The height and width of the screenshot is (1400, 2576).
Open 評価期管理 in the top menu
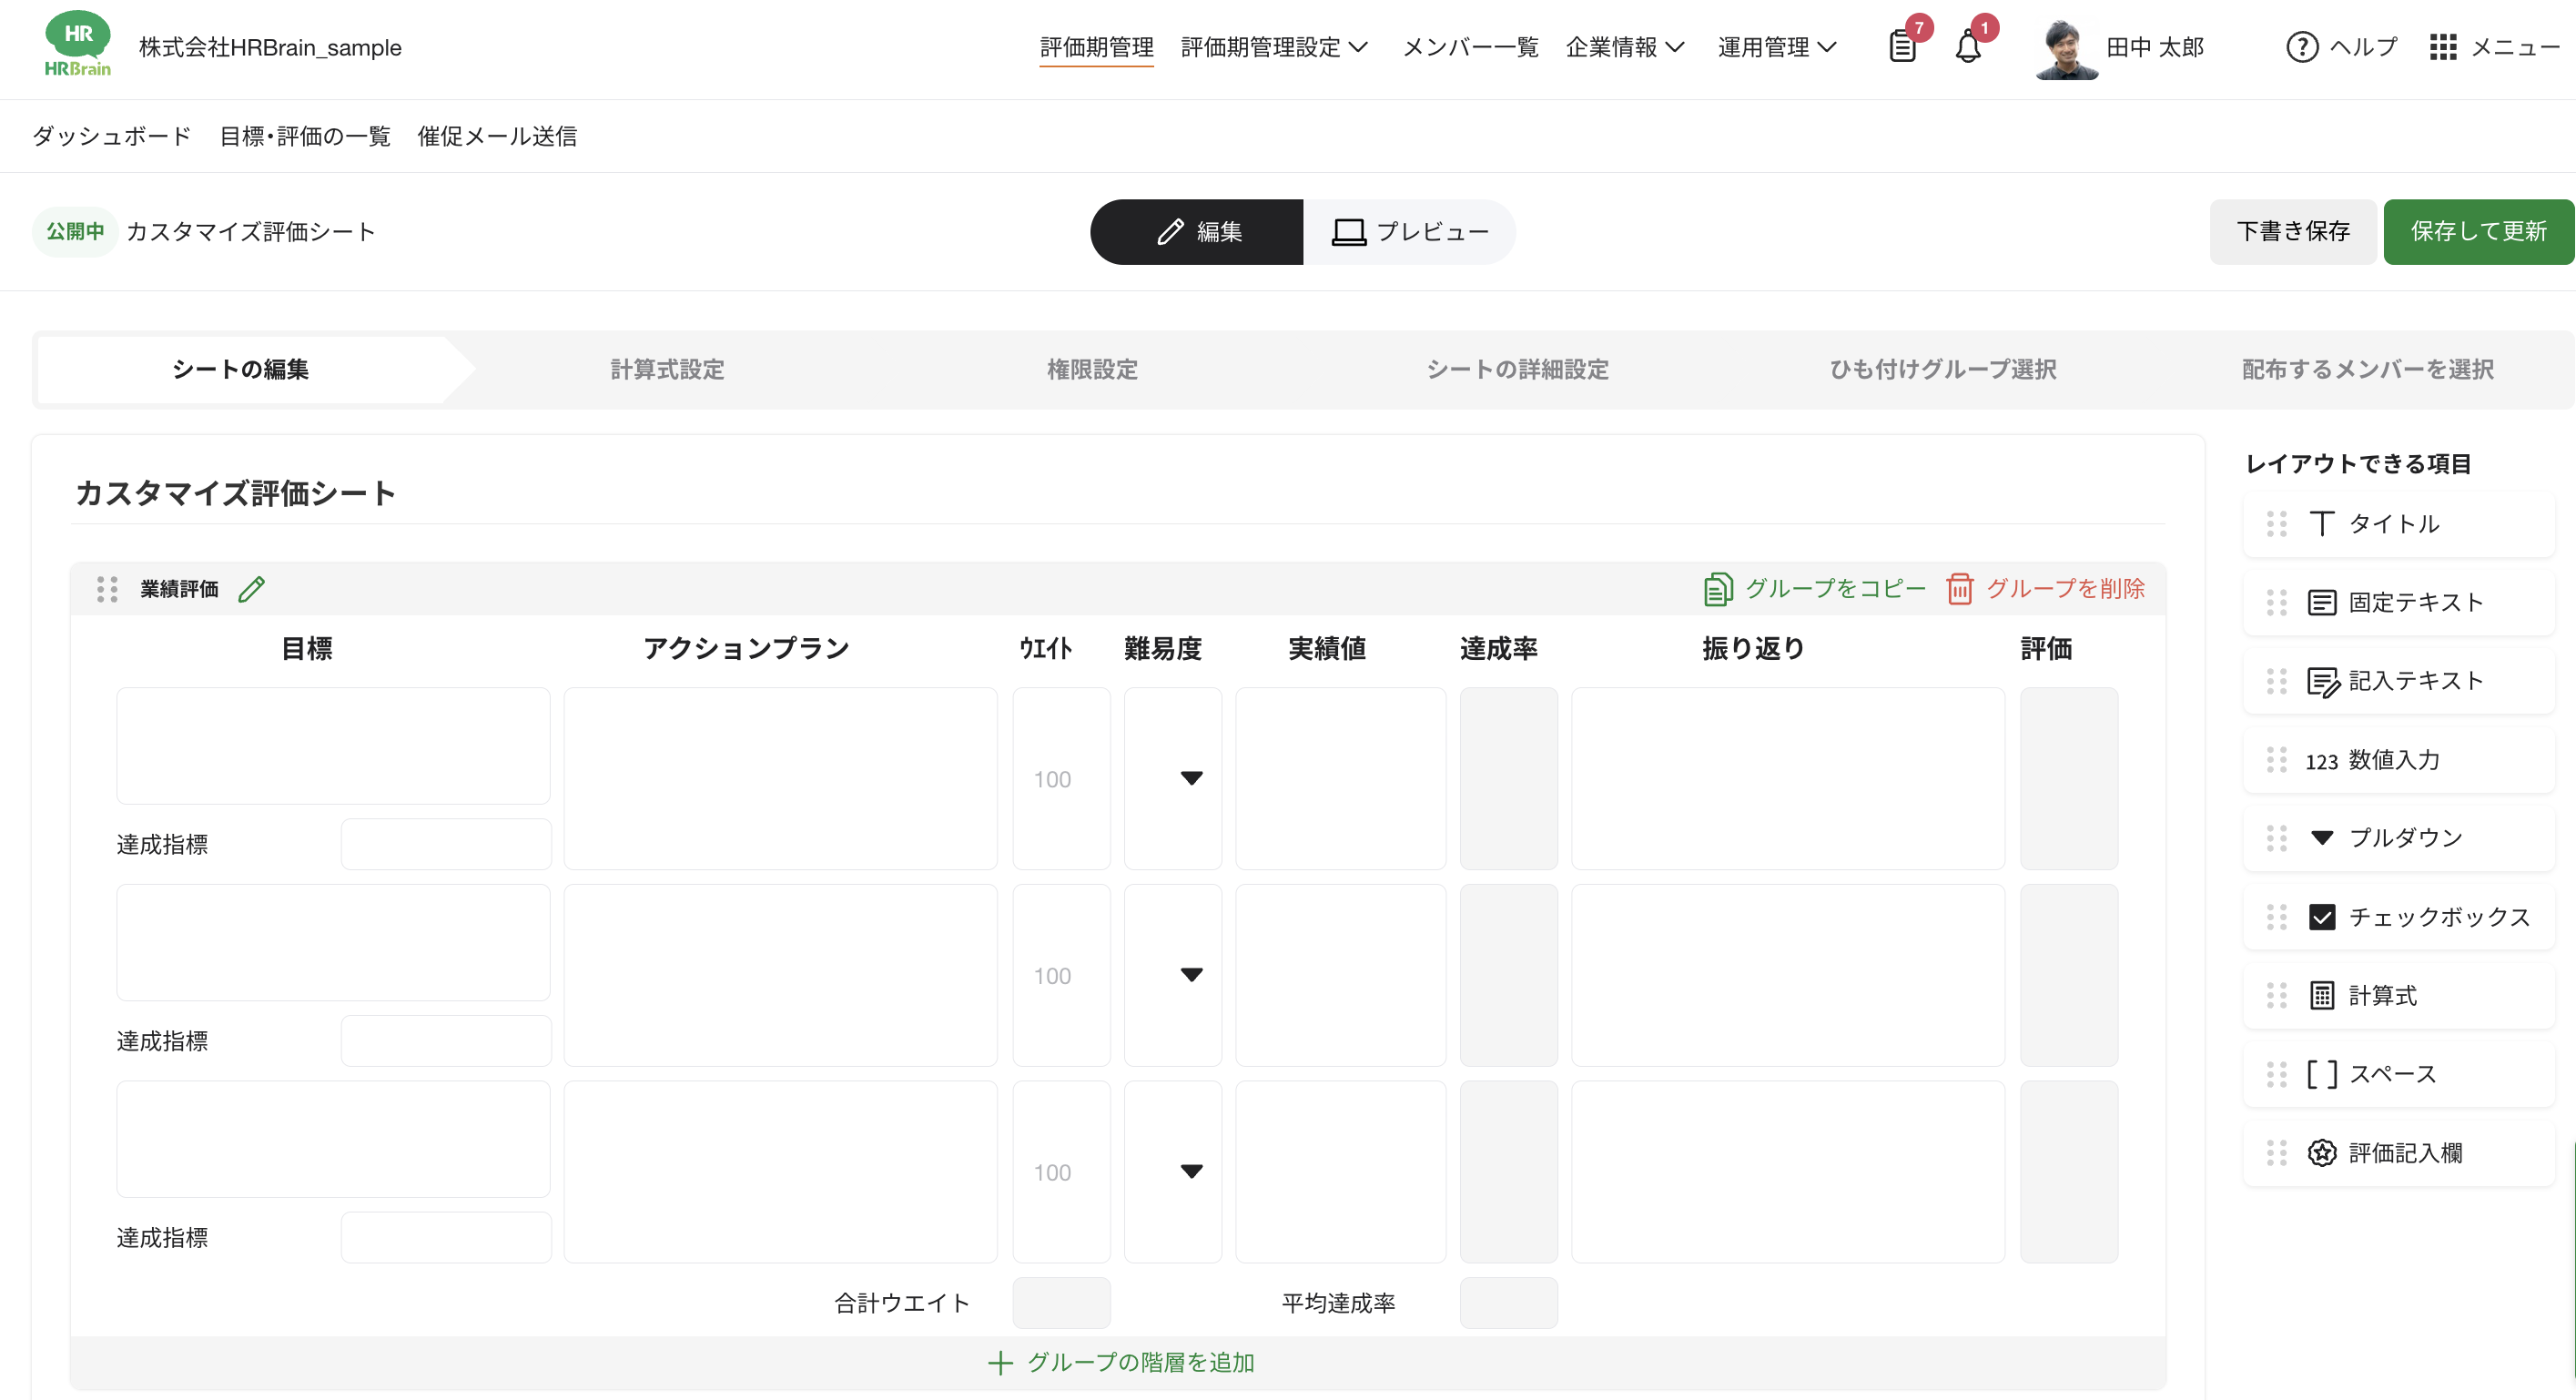[1097, 47]
